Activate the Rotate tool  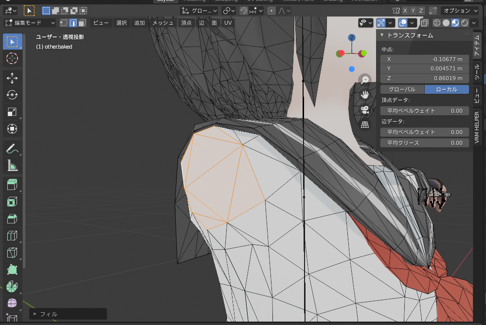(x=12, y=95)
